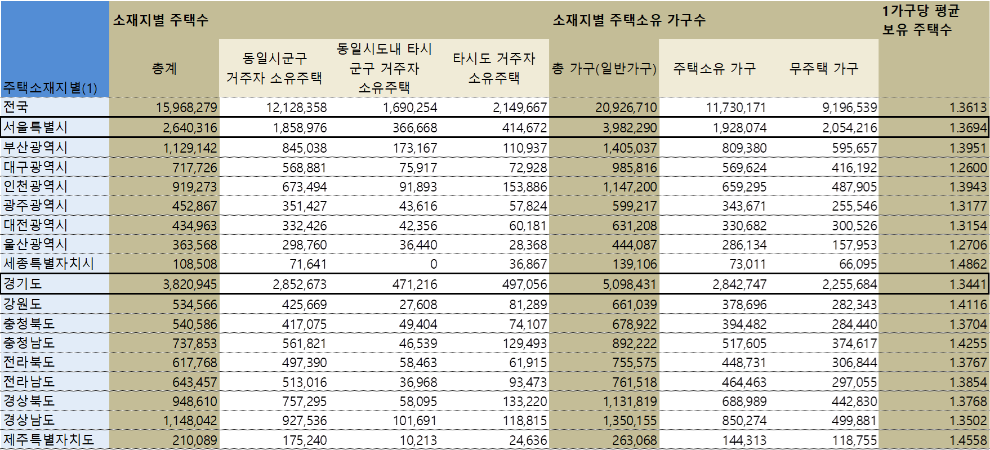Select the 20,926,710 total households cell

[x=604, y=107]
